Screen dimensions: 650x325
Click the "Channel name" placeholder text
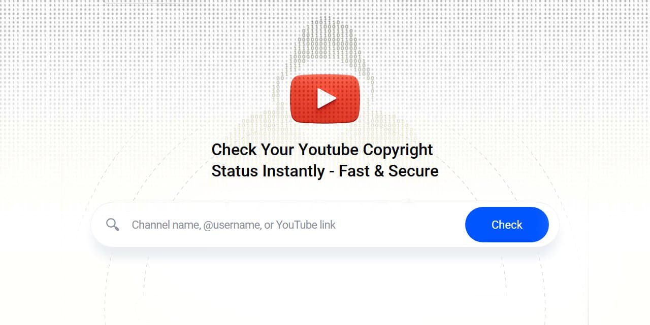coord(166,225)
